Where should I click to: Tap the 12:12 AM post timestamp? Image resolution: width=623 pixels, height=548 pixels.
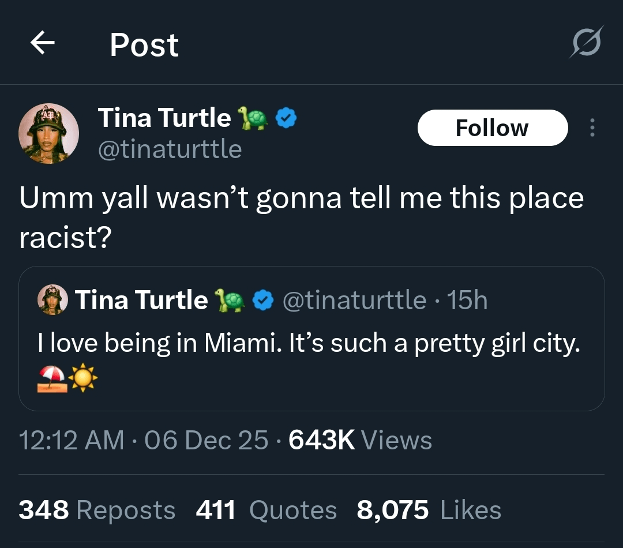coord(72,441)
